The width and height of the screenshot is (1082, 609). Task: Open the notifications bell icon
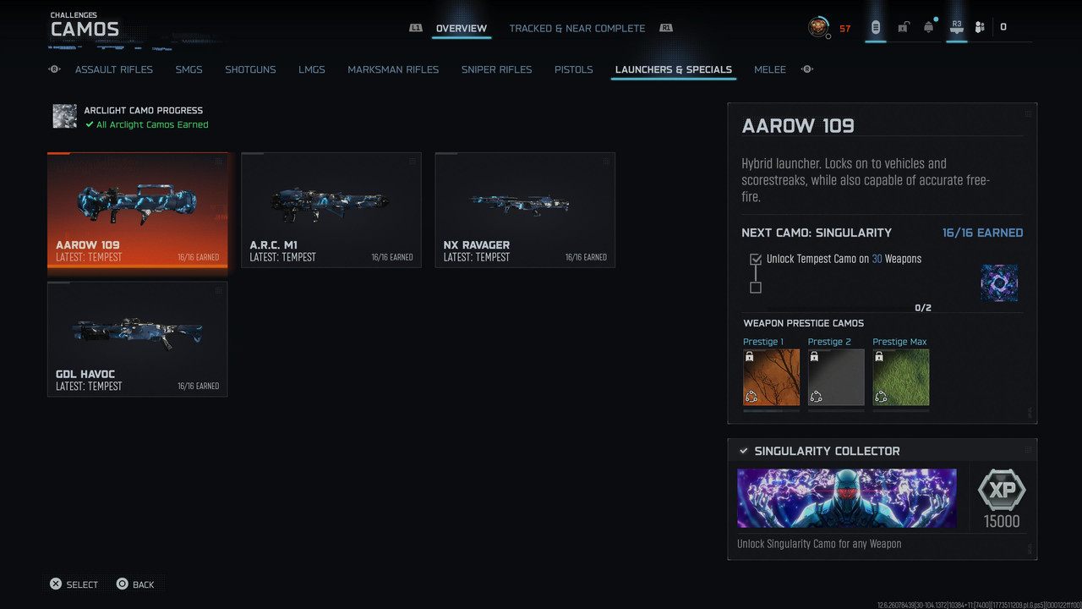click(929, 27)
